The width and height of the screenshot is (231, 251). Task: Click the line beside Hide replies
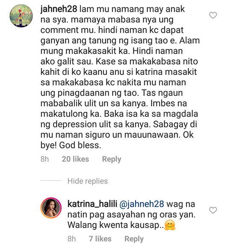point(51,180)
